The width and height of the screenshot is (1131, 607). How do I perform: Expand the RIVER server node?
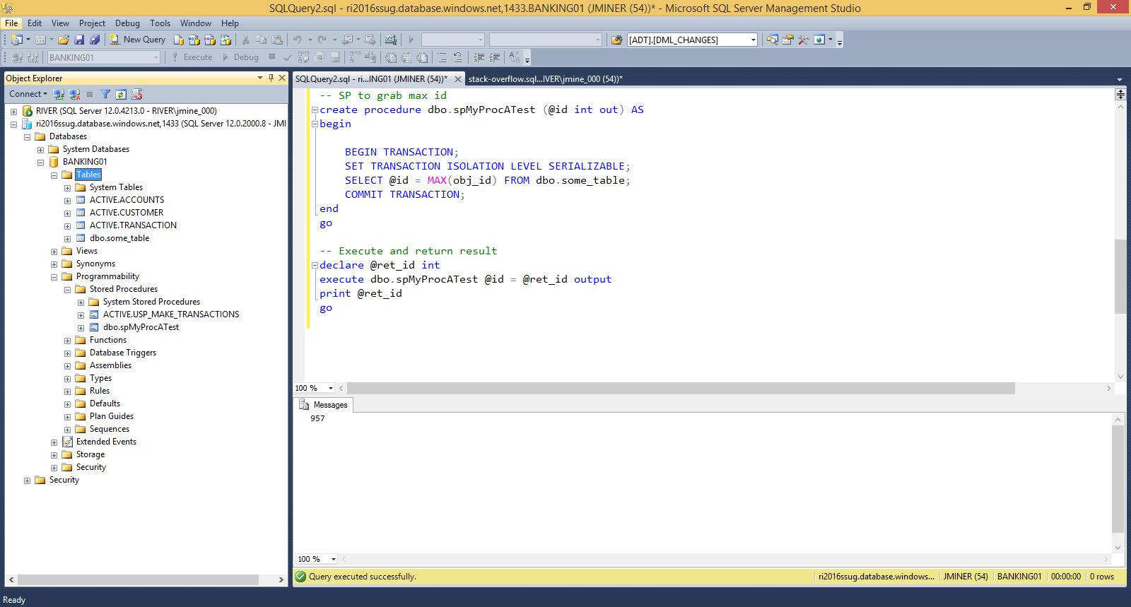pos(13,111)
